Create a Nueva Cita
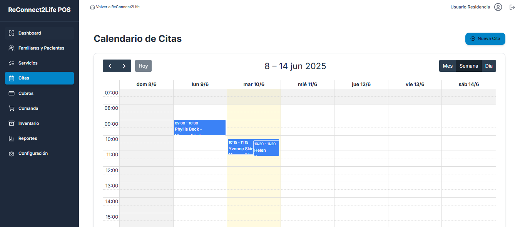 coord(485,38)
